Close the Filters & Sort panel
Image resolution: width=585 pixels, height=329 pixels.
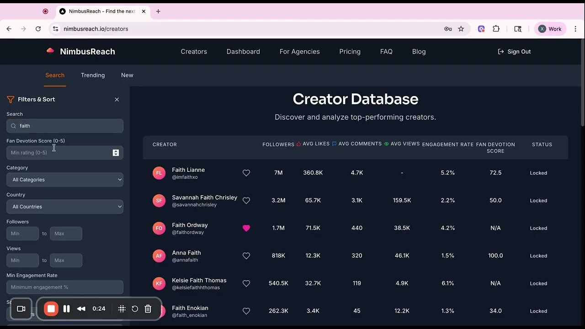click(117, 100)
